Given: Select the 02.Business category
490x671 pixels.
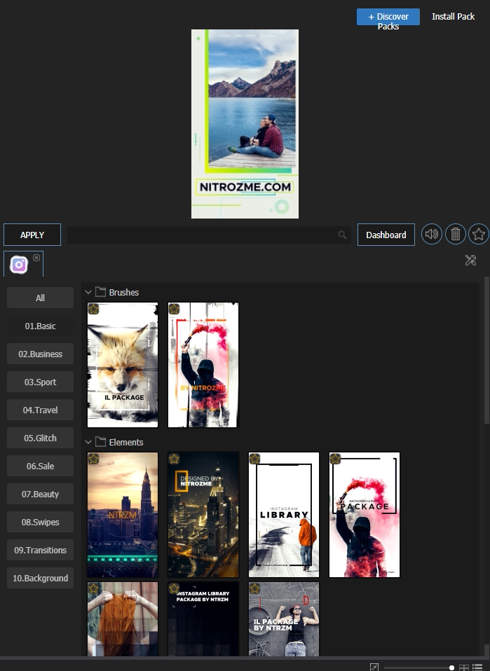Looking at the screenshot, I should [x=40, y=354].
